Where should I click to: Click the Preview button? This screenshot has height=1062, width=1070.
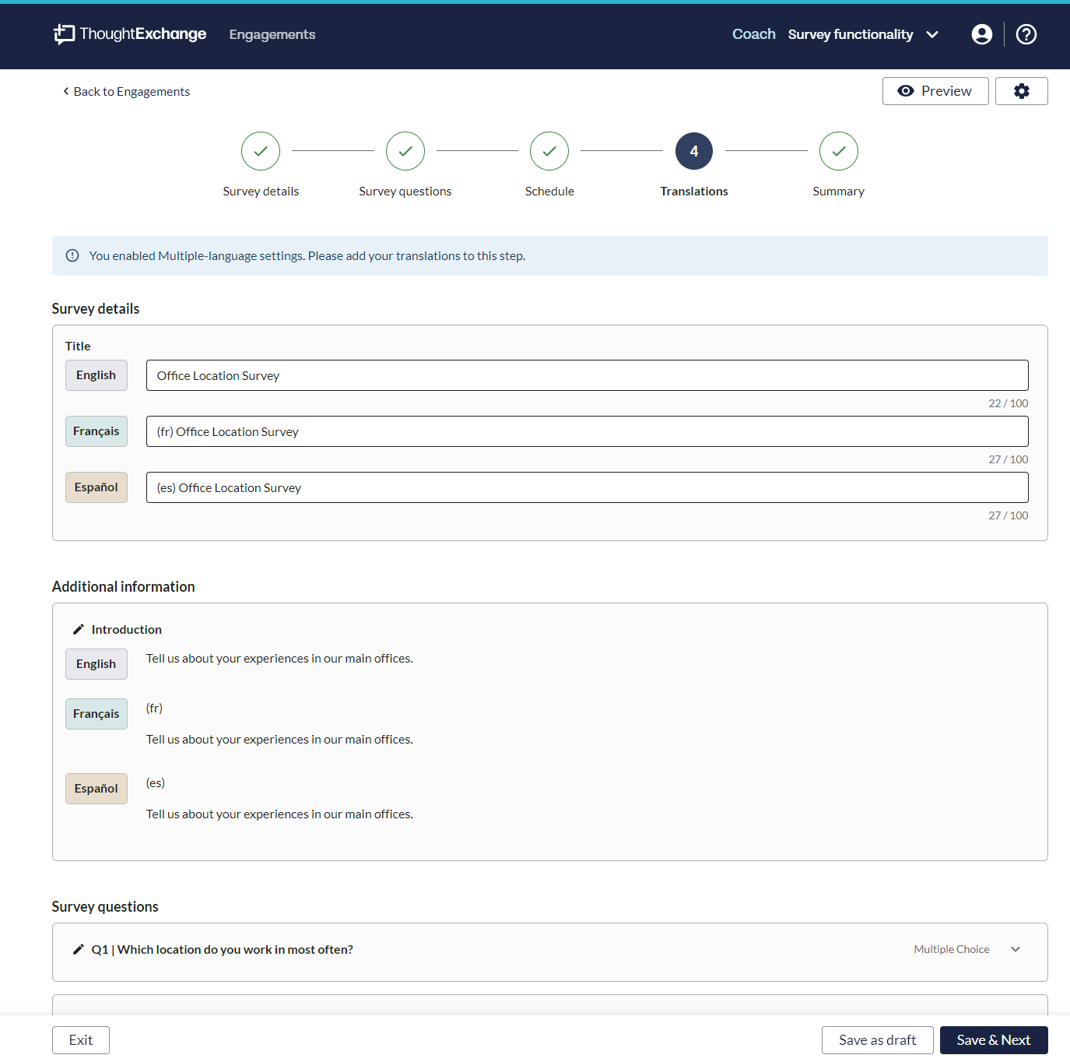935,91
